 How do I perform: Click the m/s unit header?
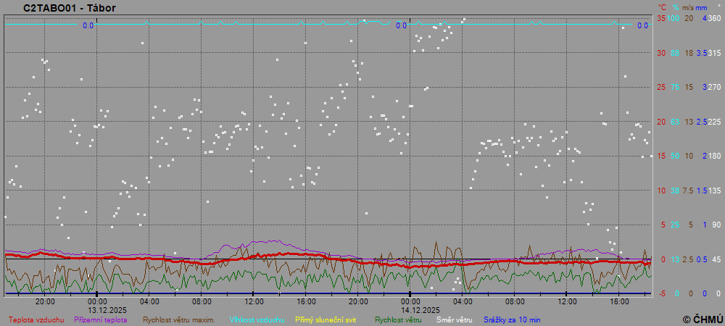coord(688,7)
